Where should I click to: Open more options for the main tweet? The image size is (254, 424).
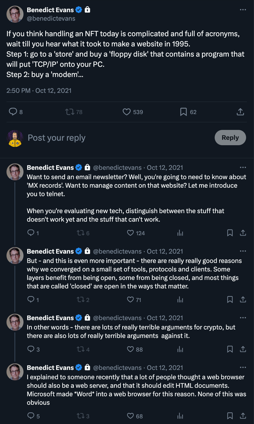243,10
